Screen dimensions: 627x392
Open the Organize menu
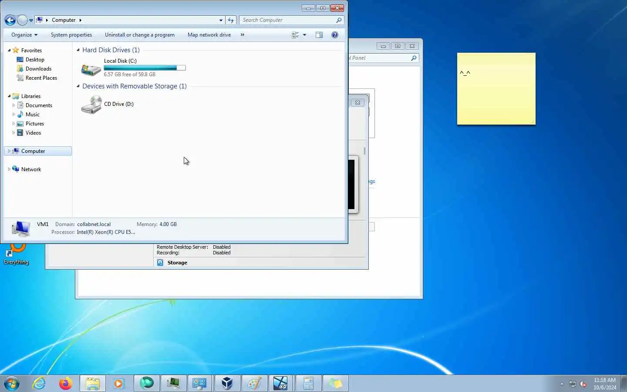click(x=24, y=35)
